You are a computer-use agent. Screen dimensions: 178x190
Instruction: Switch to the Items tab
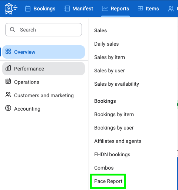[148, 9]
